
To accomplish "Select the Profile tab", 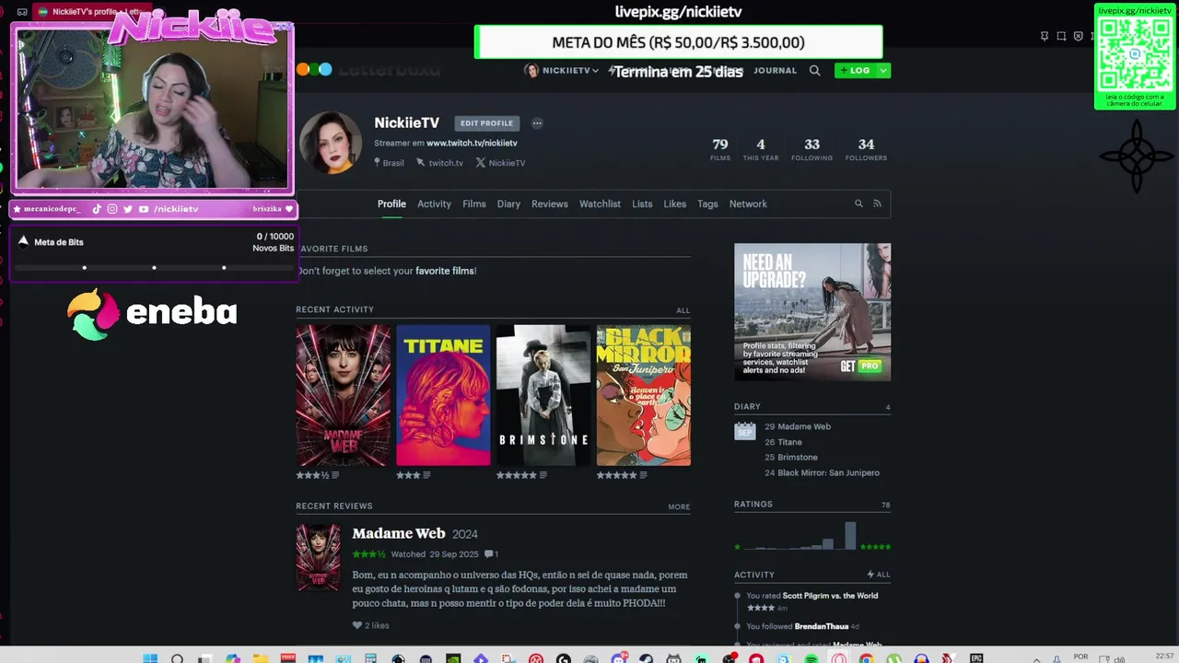I will 391,204.
